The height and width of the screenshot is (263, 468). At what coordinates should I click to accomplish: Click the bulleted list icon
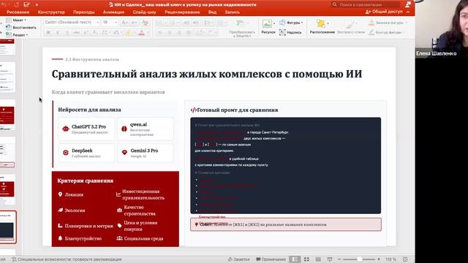(160, 23)
